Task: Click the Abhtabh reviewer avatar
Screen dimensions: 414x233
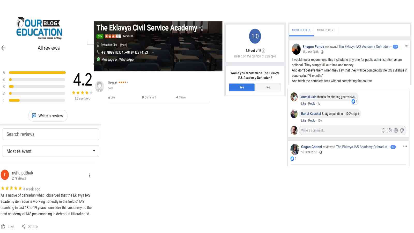Action: tap(99, 86)
